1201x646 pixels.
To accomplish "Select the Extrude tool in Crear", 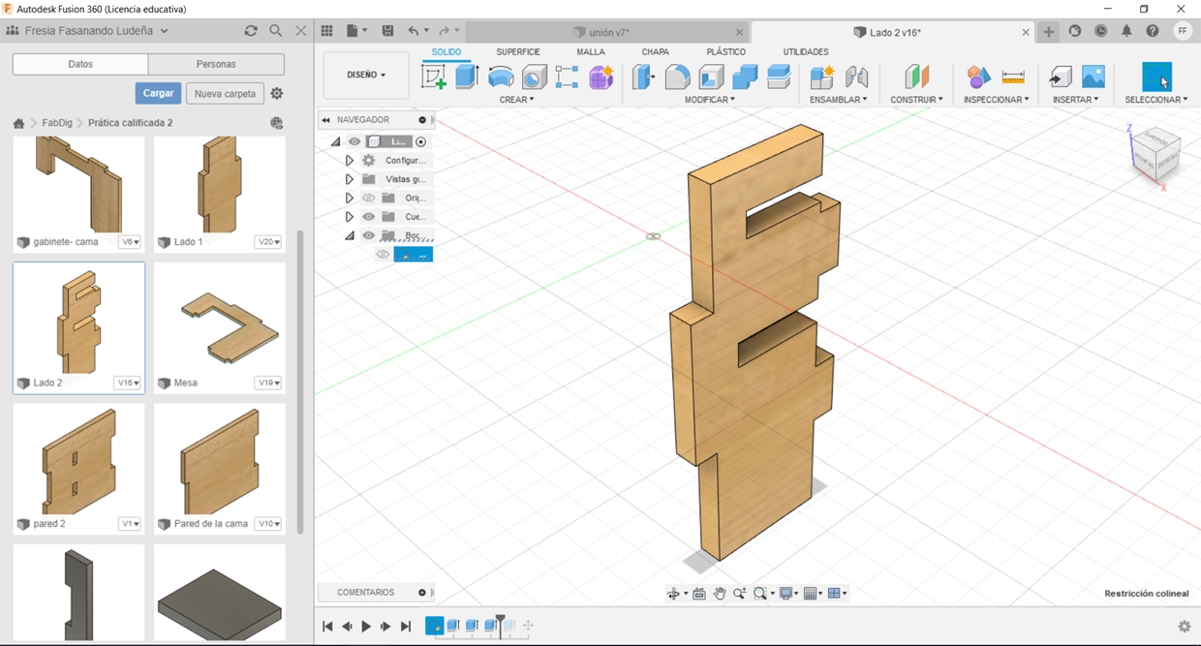I will tap(467, 77).
